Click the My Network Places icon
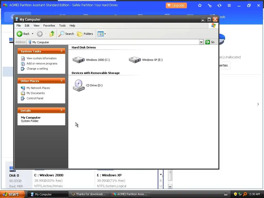This screenshot has height=198, width=264. tap(23, 88)
